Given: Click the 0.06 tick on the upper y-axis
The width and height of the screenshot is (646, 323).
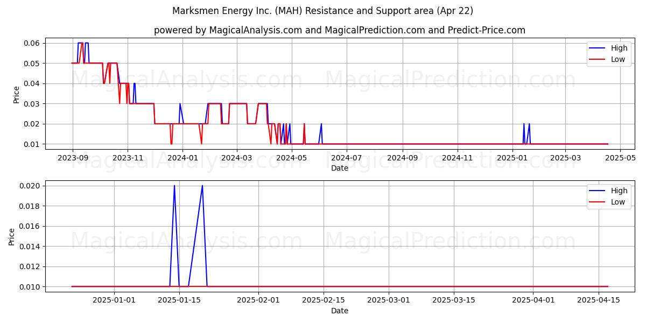Looking at the screenshot, I should [x=32, y=43].
